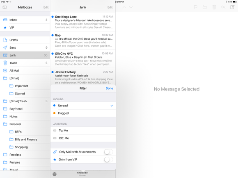Enable the Only from VIP switch

tap(108, 160)
